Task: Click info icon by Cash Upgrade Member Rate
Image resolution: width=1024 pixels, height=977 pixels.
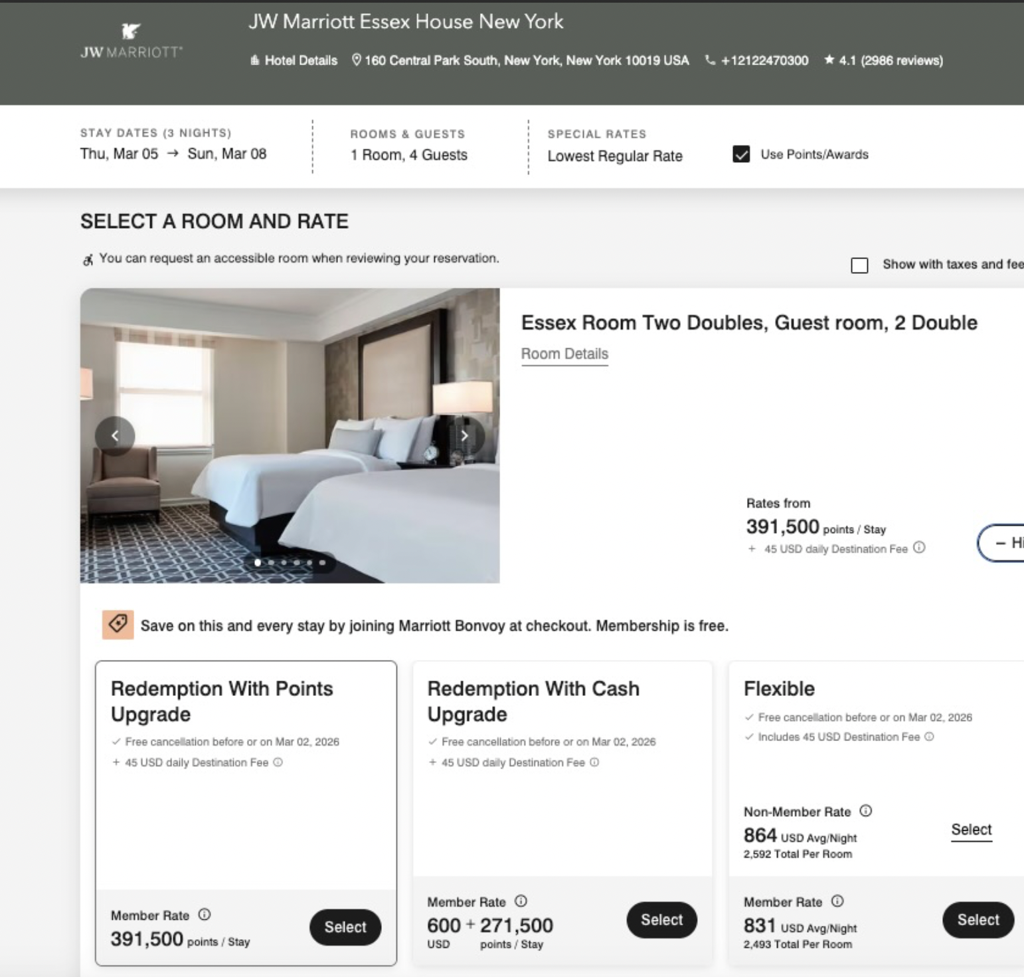Action: coord(521,901)
